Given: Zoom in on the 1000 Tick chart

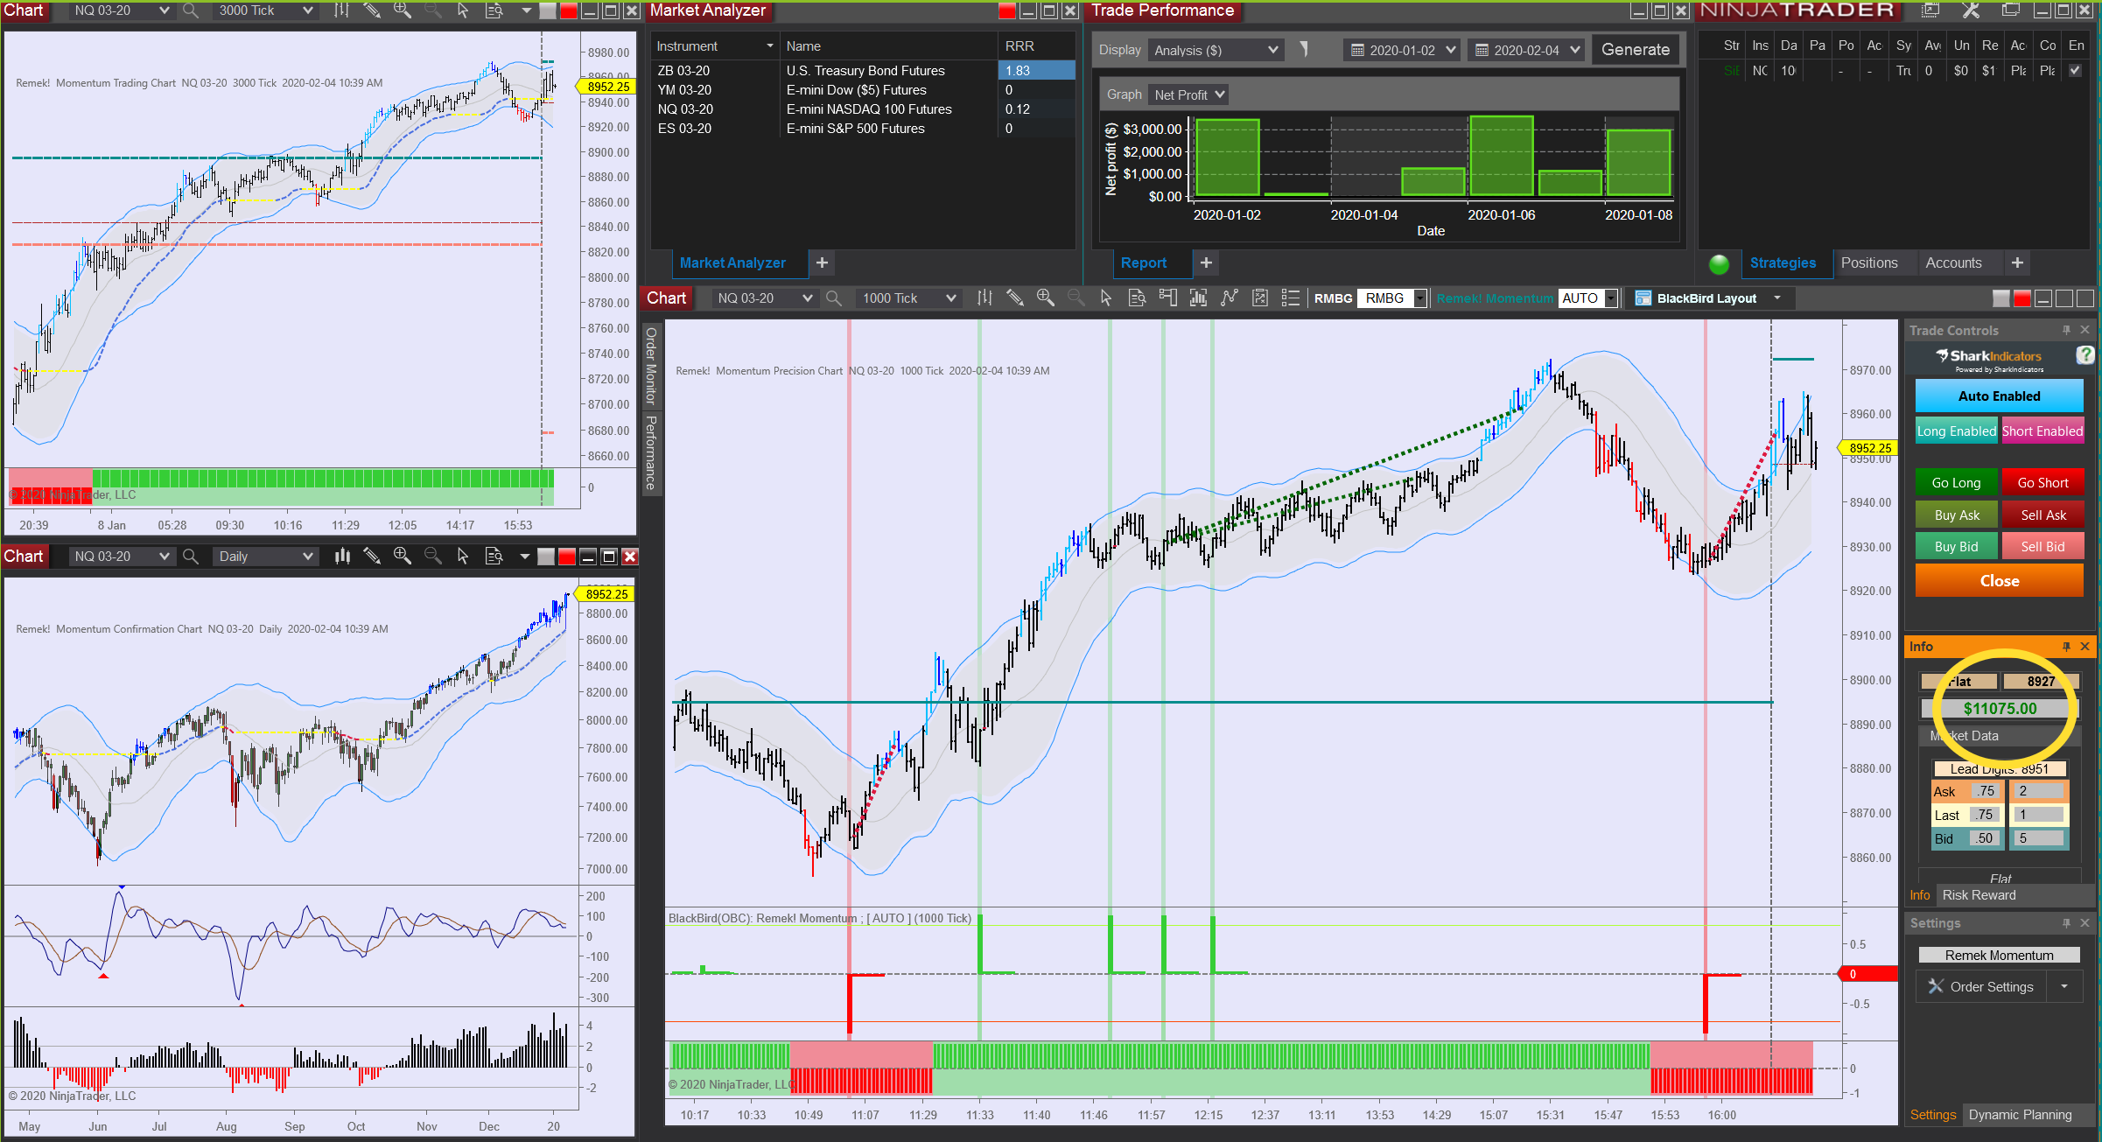Looking at the screenshot, I should [x=1046, y=298].
